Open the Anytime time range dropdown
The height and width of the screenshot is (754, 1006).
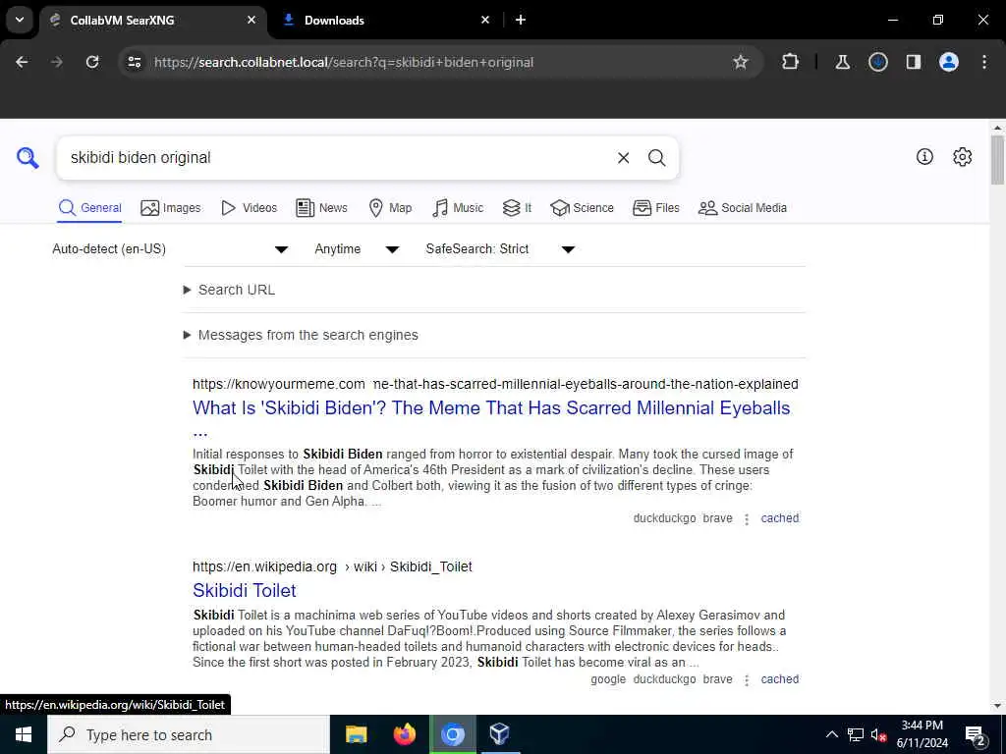(x=357, y=248)
